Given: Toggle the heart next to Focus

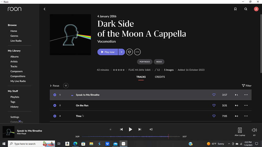Looking at the screenshot, I should [66, 85].
